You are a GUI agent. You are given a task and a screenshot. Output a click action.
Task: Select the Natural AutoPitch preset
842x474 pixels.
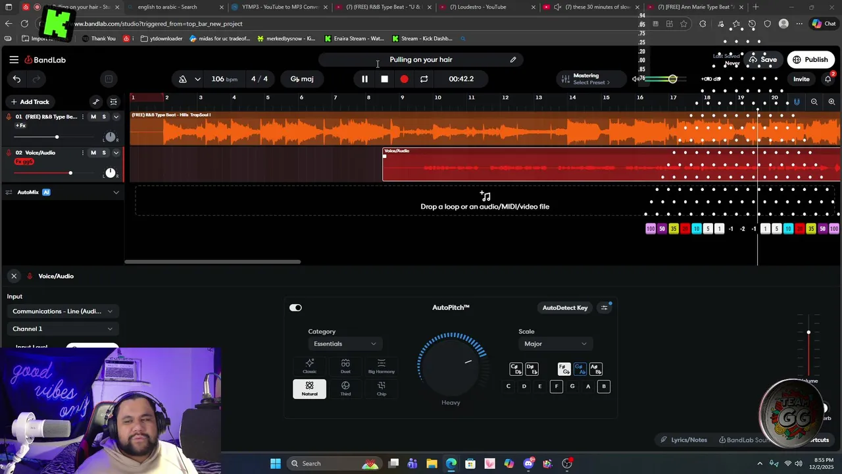coord(309,388)
